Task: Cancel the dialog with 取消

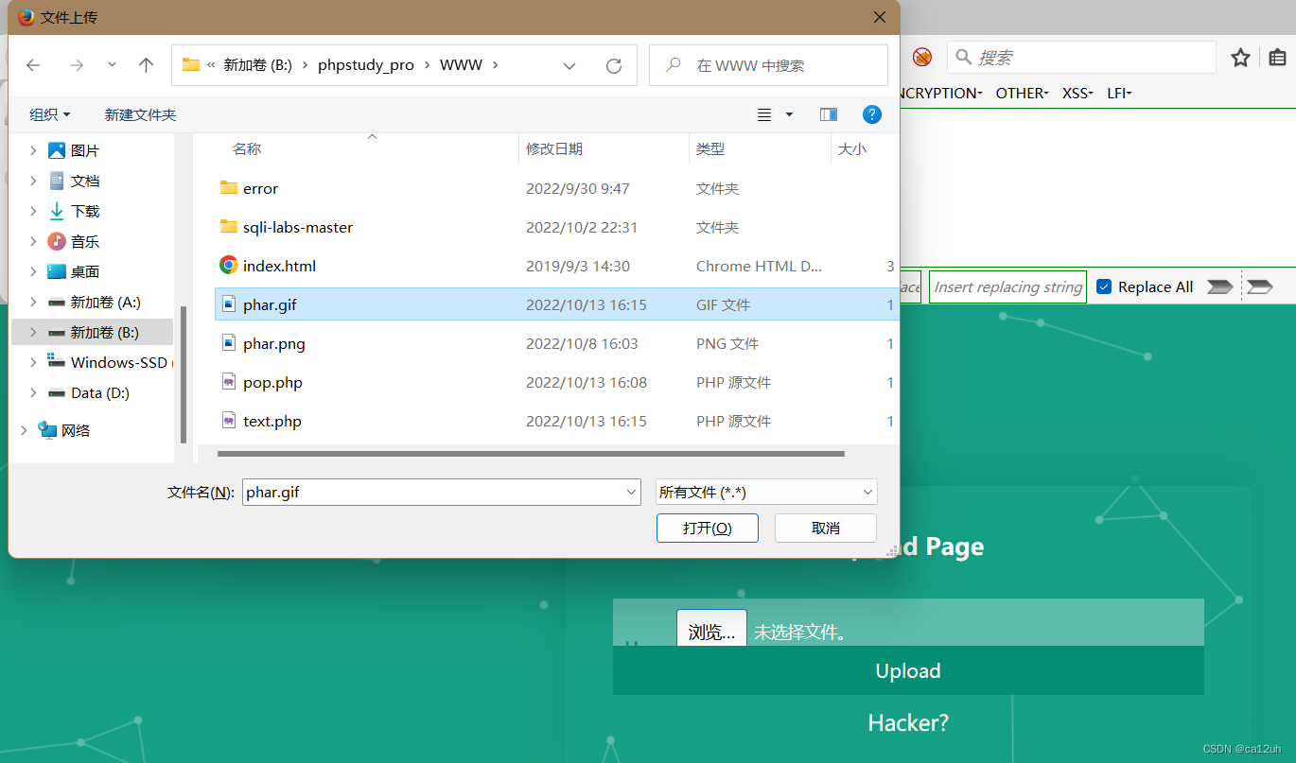Action: click(x=826, y=528)
